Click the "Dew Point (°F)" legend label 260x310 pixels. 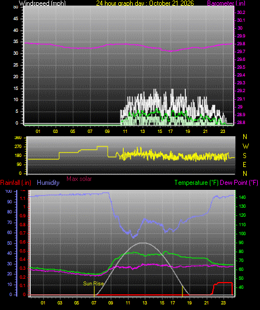239,183
